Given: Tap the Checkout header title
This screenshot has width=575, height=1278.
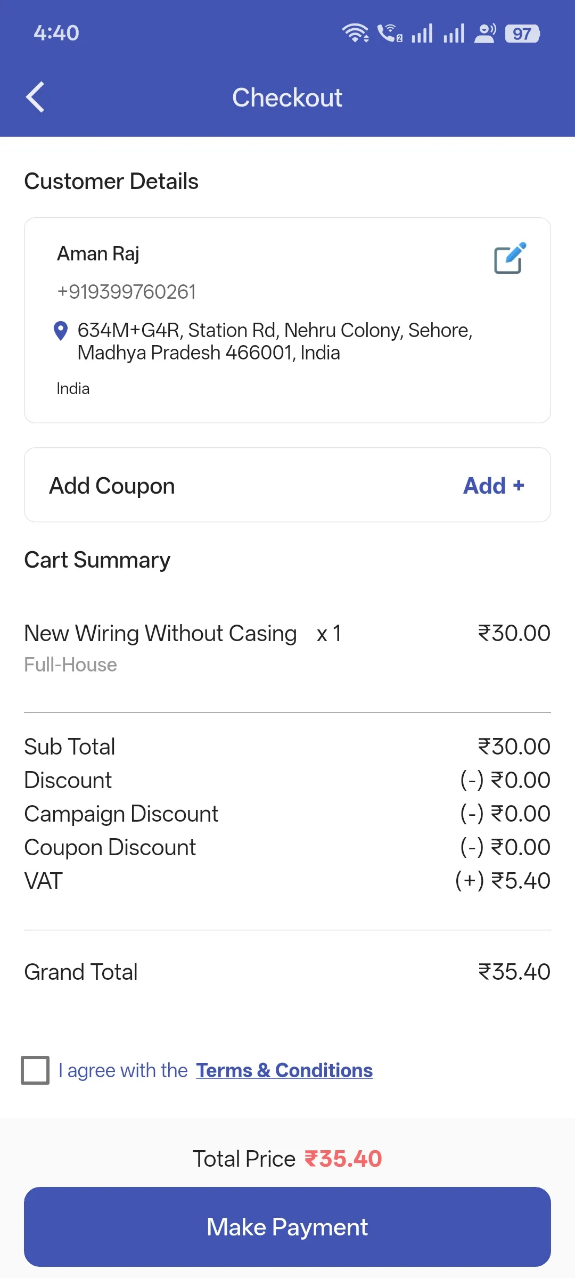Looking at the screenshot, I should click(287, 97).
